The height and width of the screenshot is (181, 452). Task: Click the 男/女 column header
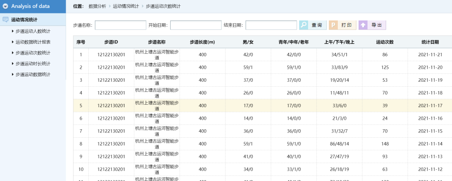tap(248, 42)
